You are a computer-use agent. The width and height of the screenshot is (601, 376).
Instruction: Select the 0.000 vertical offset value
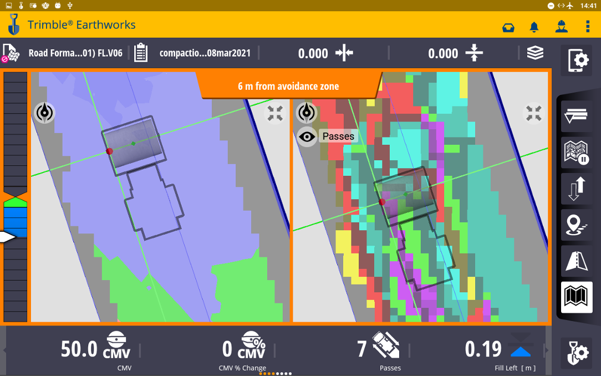point(442,53)
